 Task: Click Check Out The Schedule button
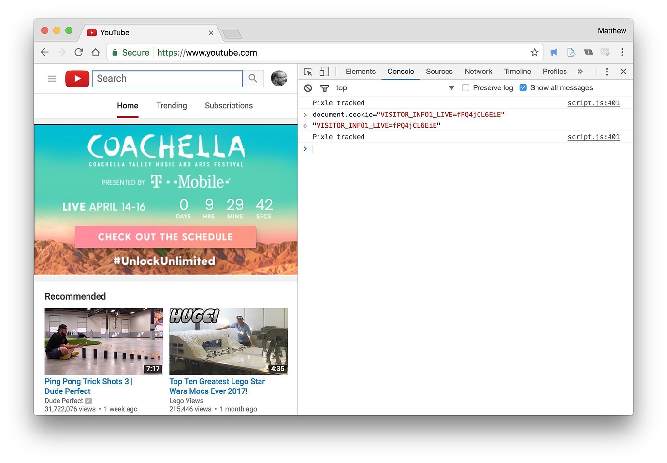tap(165, 237)
